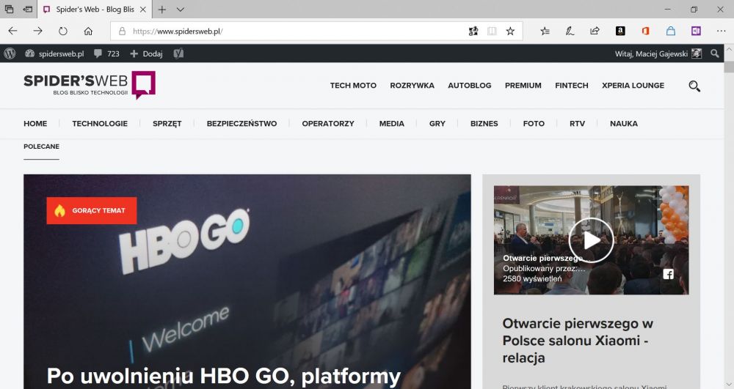
Task: Click the shopping bag extension icon
Action: [x=671, y=31]
